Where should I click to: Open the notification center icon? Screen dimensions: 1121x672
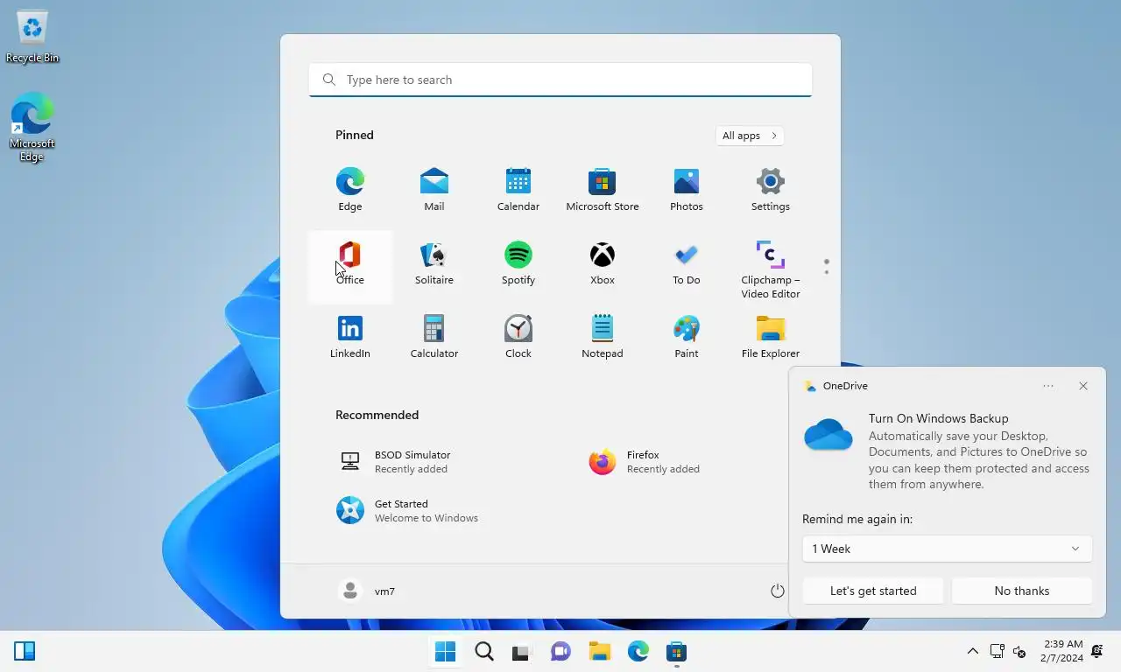pos(1096,652)
